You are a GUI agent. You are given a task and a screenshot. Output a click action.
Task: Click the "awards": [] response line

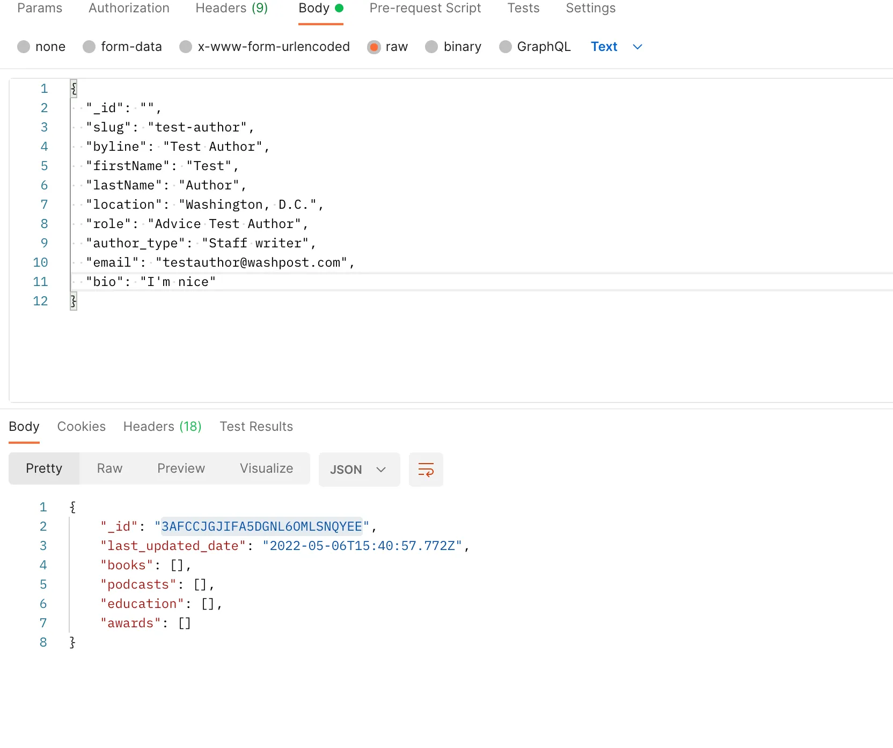pos(145,623)
